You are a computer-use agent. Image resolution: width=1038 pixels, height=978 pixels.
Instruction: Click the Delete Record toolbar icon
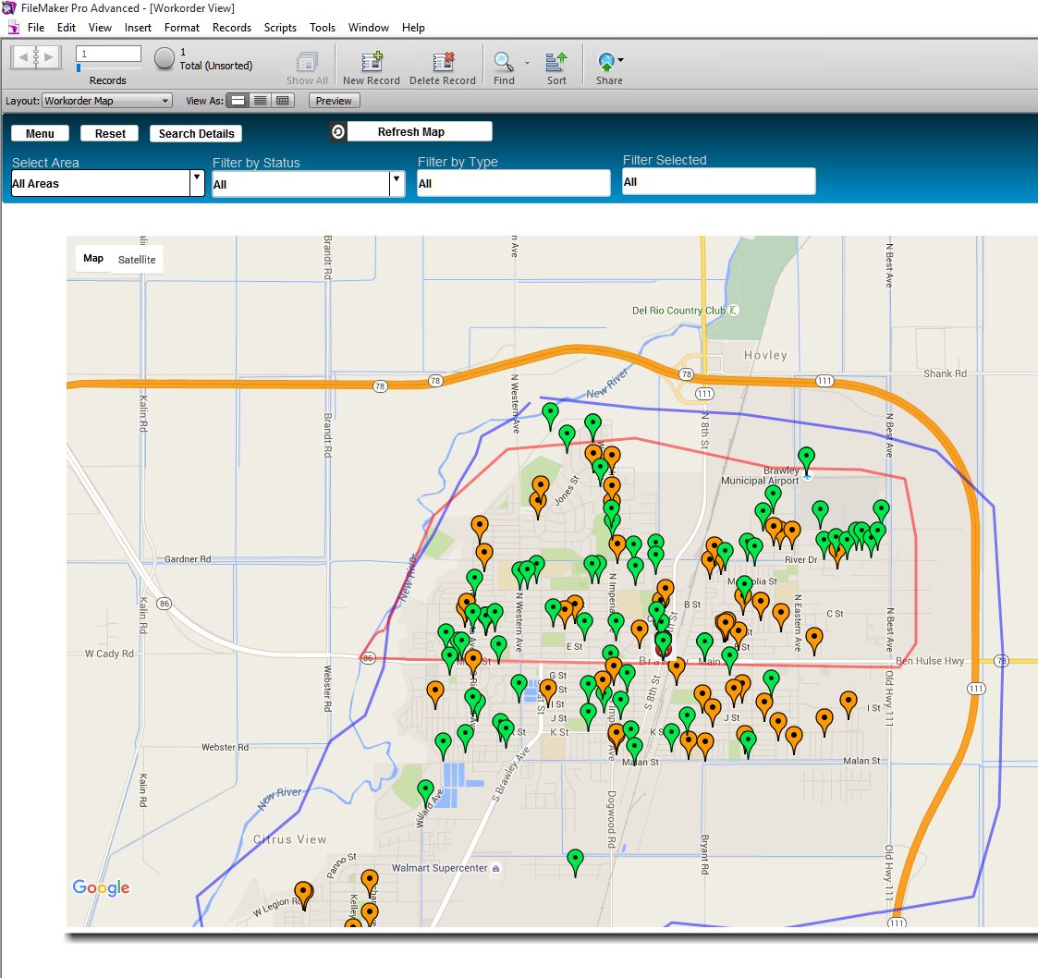click(x=443, y=62)
